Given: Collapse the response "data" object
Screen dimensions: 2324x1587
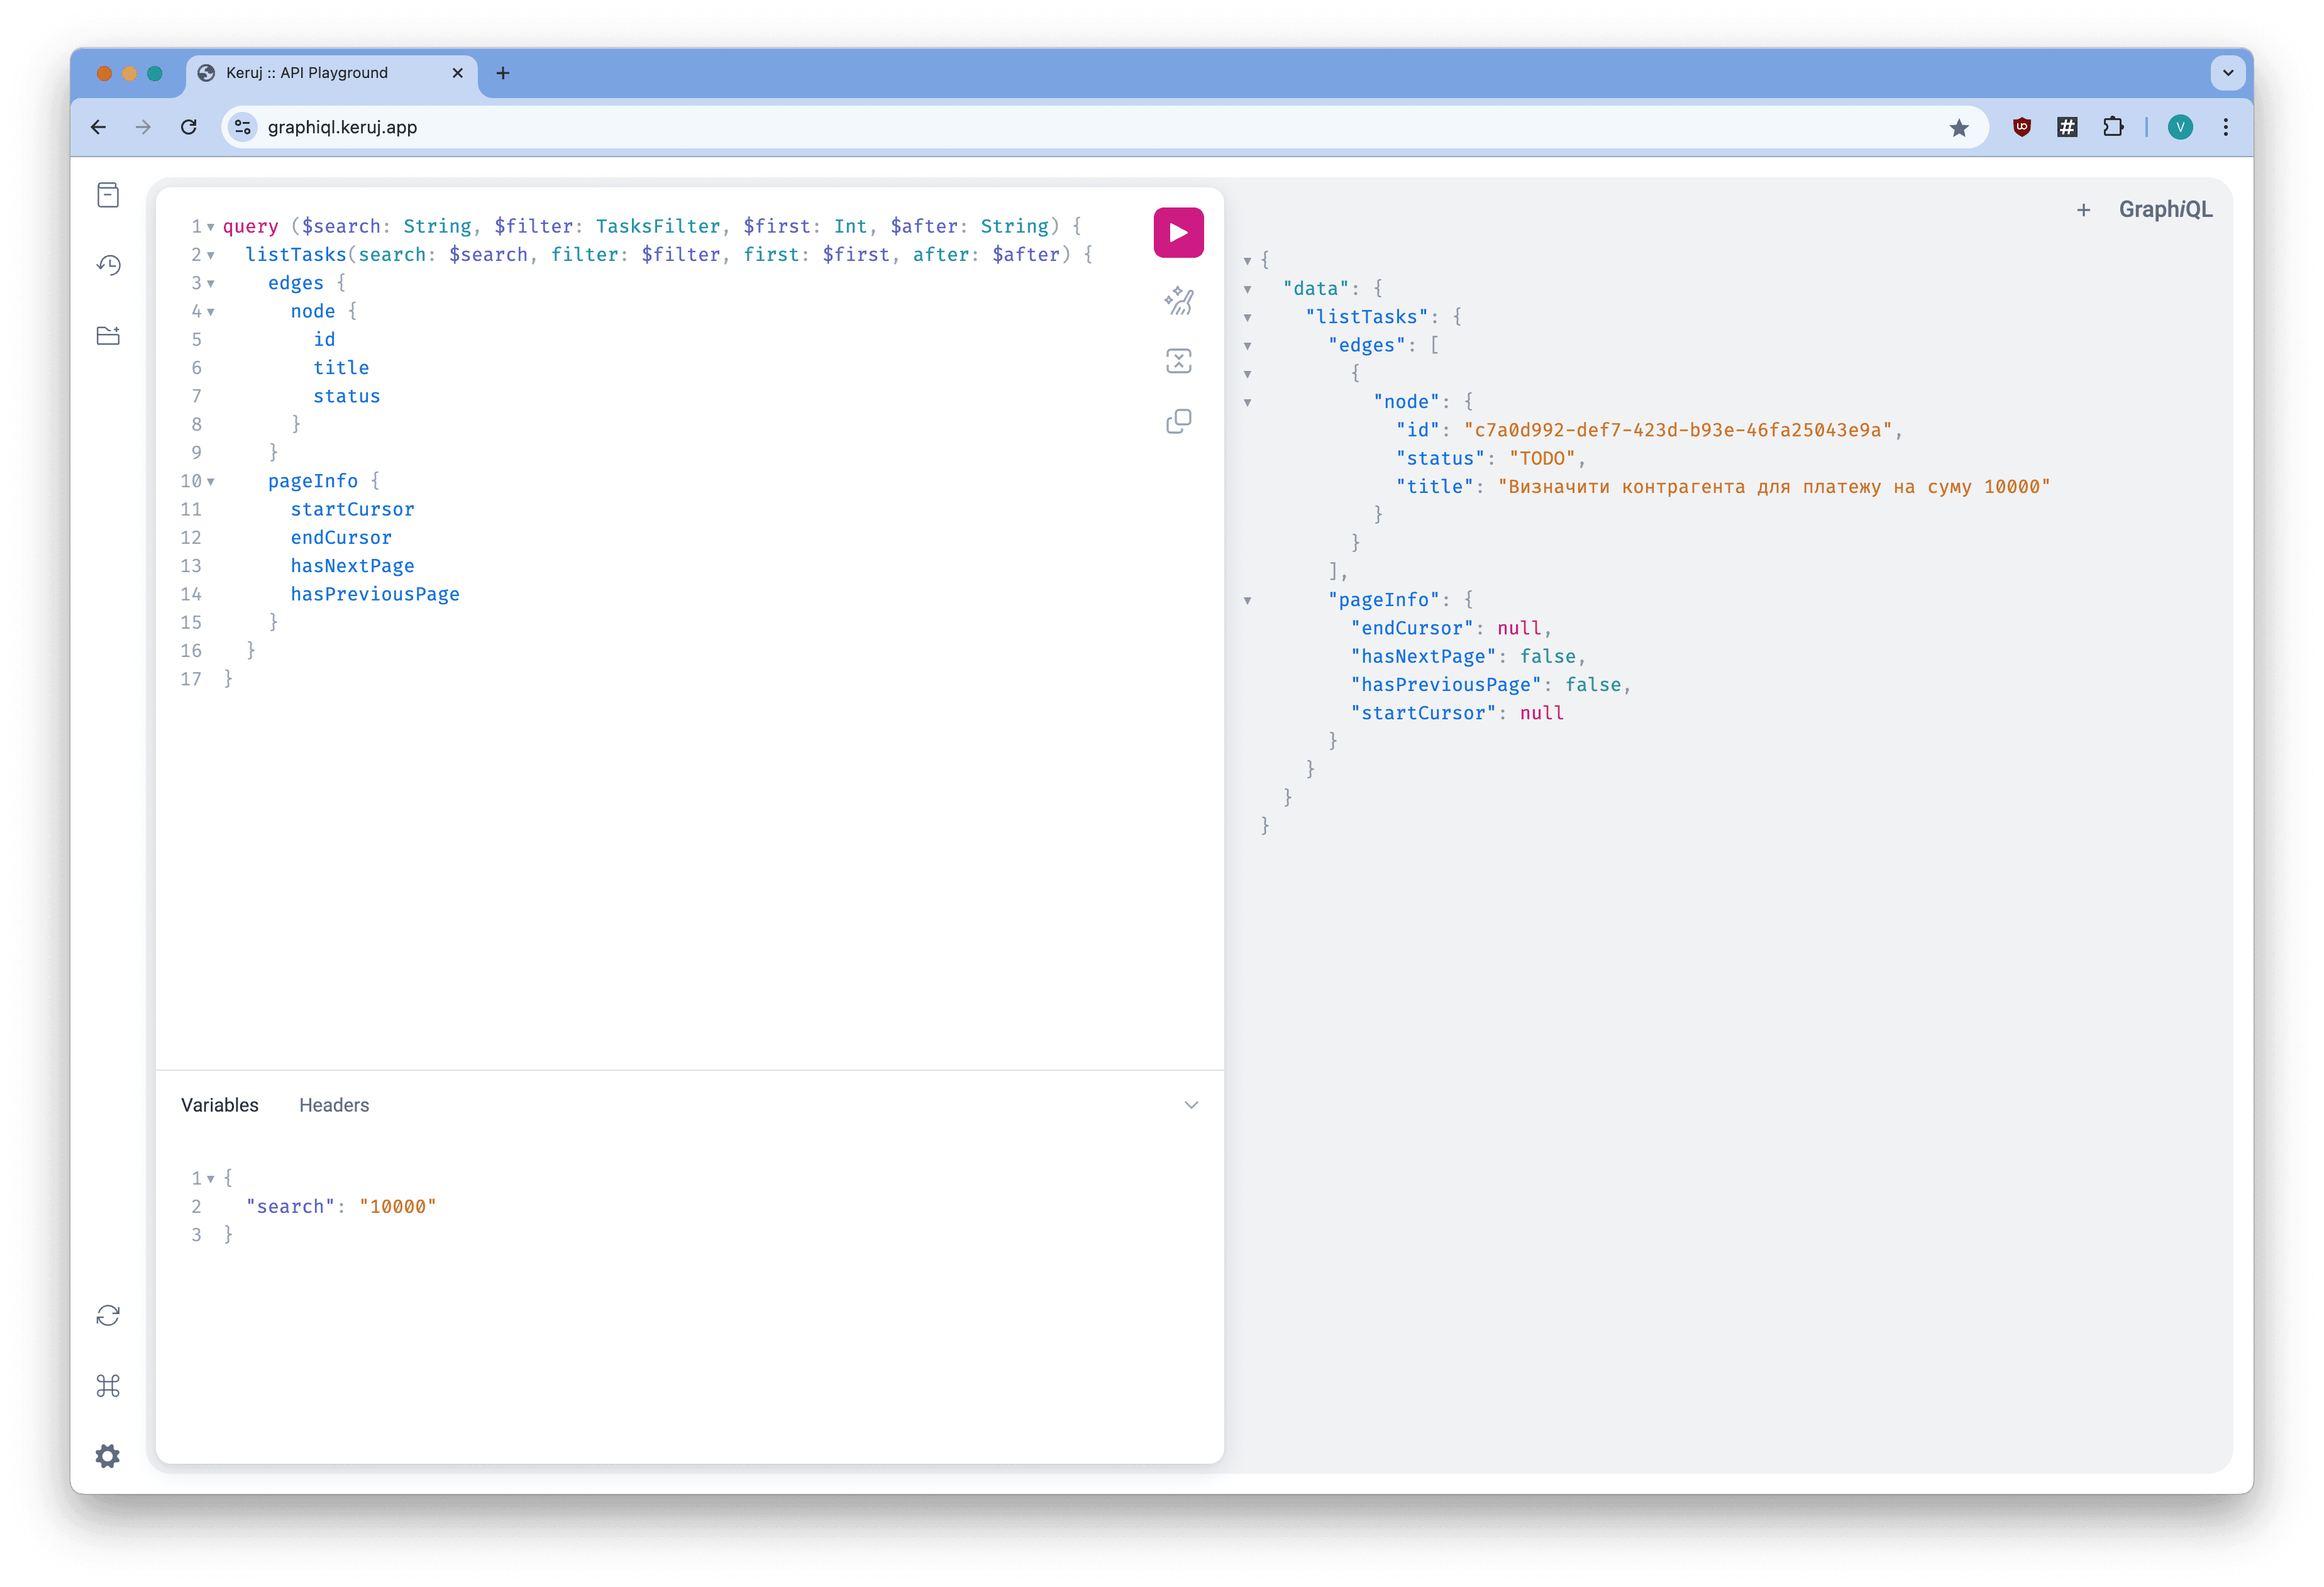Looking at the screenshot, I should point(1247,289).
